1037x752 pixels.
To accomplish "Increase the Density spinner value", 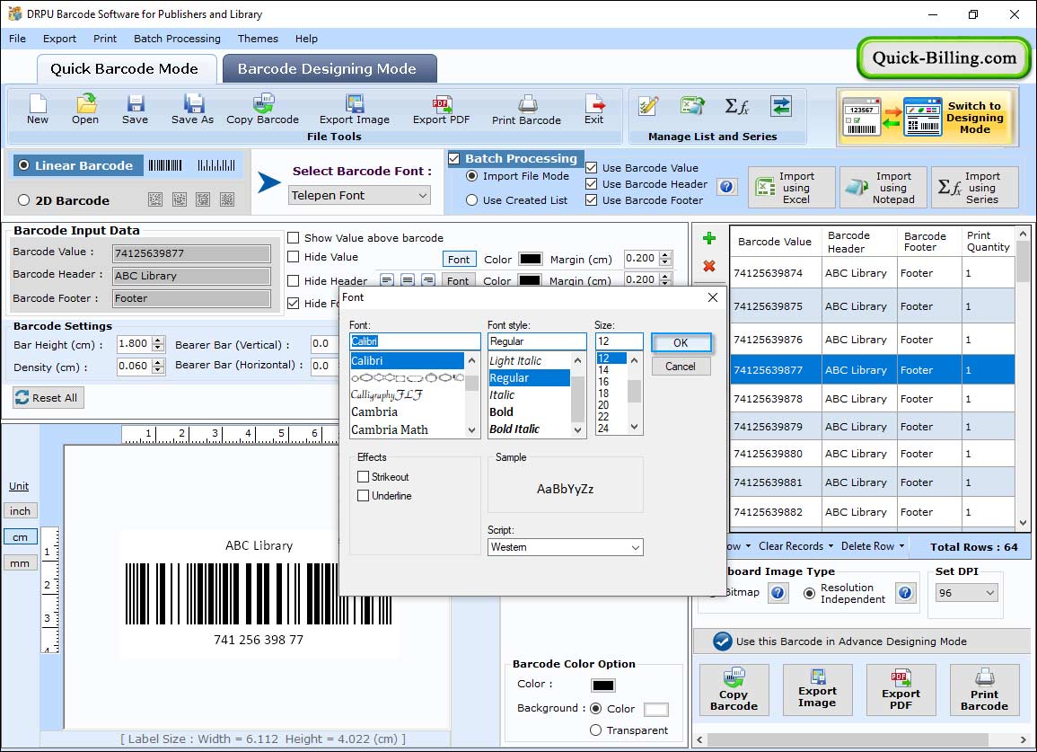I will pyautogui.click(x=157, y=363).
